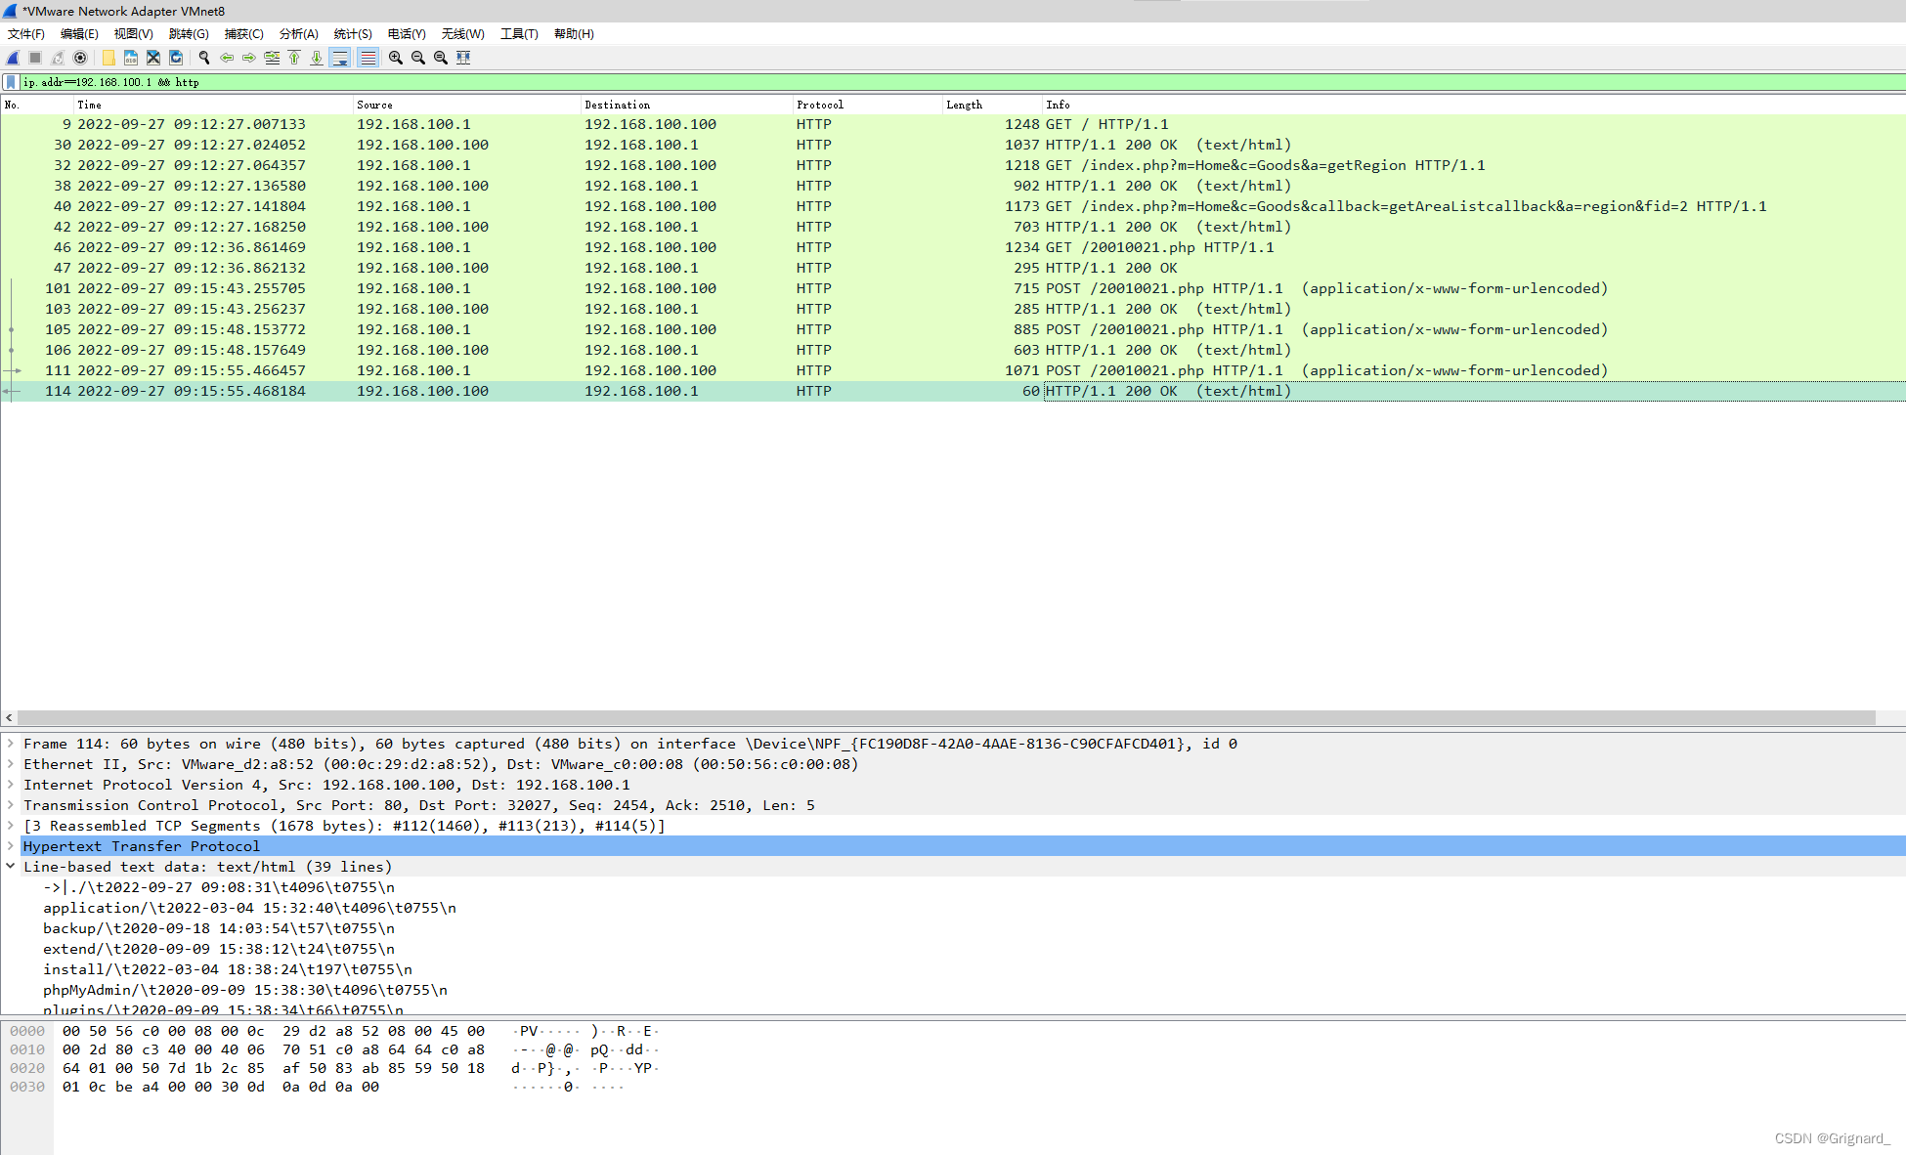The width and height of the screenshot is (1906, 1155).
Task: Close this capture file
Action: (x=153, y=58)
